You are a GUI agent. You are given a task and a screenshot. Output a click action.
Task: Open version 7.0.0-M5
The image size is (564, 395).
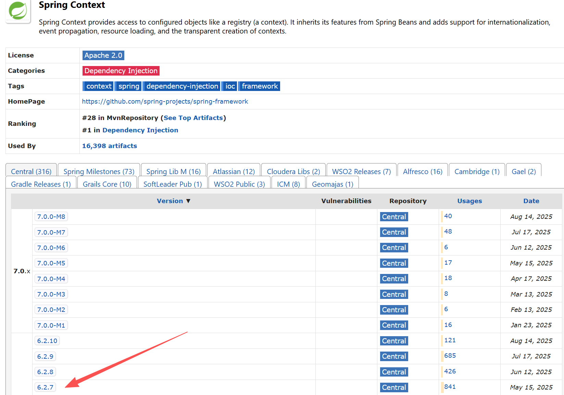click(51, 263)
